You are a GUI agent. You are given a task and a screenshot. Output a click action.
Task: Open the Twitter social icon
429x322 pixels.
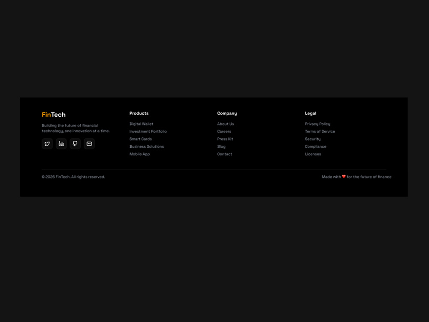[x=47, y=144]
